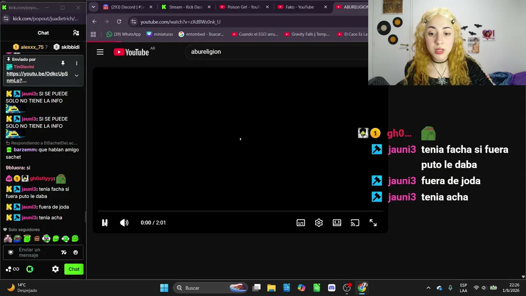
Task: Open the channel points icon
Action: tap(12, 269)
